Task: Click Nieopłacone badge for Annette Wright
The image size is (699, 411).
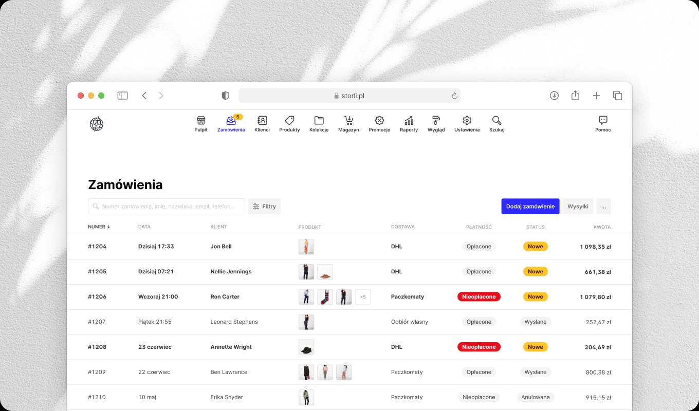Action: click(x=479, y=347)
